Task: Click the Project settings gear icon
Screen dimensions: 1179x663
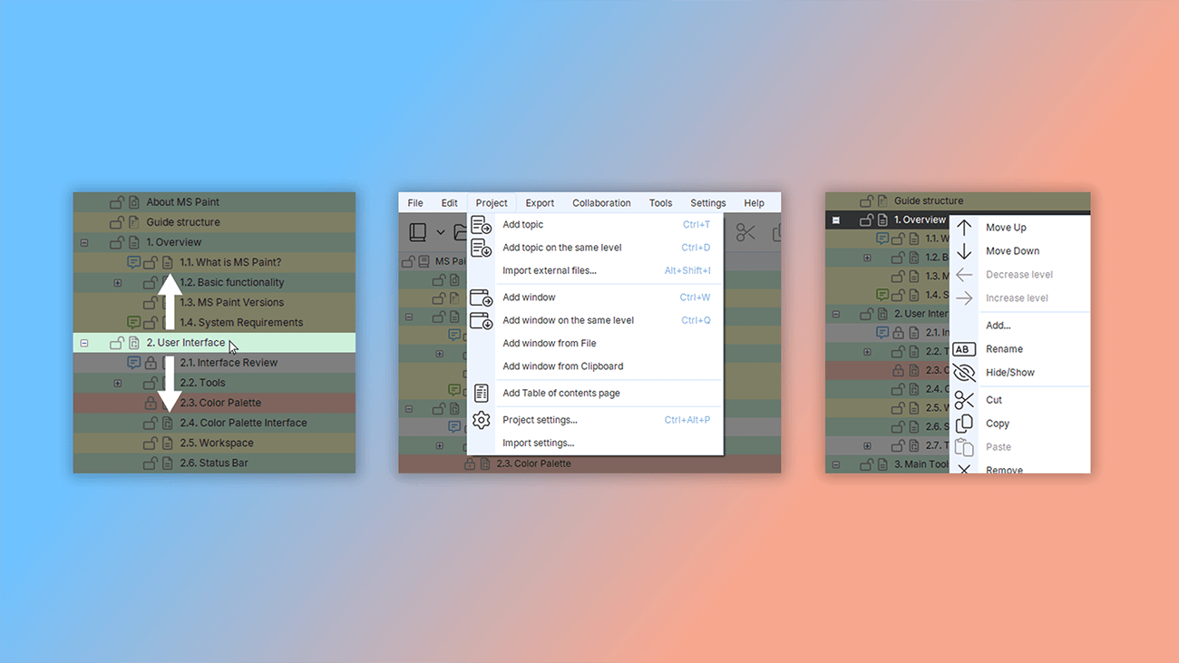Action: (x=481, y=421)
